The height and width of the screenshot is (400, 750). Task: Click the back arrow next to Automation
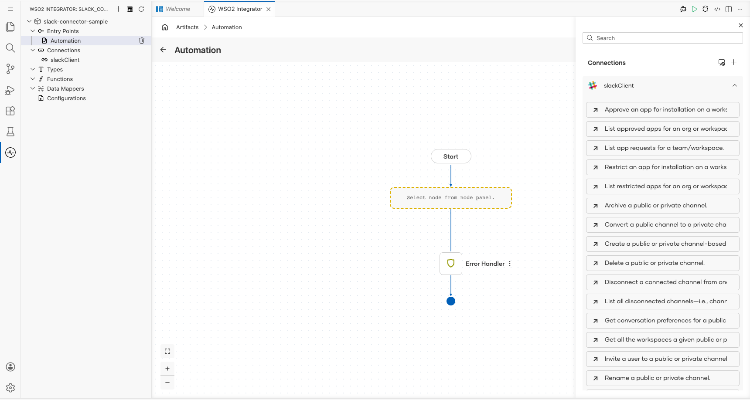tap(163, 50)
